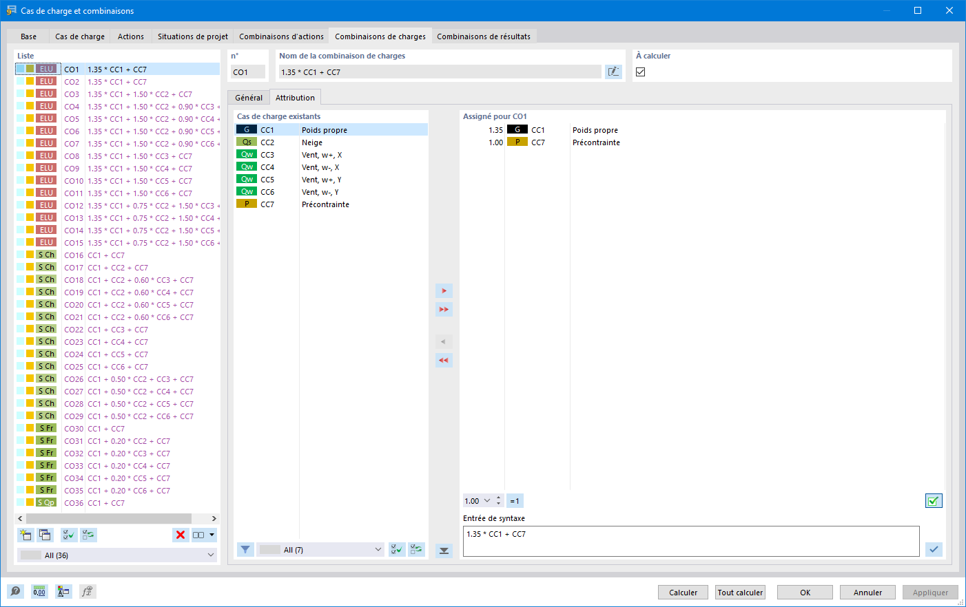The height and width of the screenshot is (607, 966).
Task: Open the Situations de projet tab
Action: 193,36
